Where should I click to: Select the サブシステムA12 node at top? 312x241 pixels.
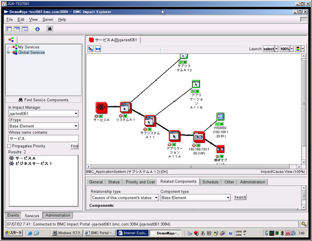[184, 56]
